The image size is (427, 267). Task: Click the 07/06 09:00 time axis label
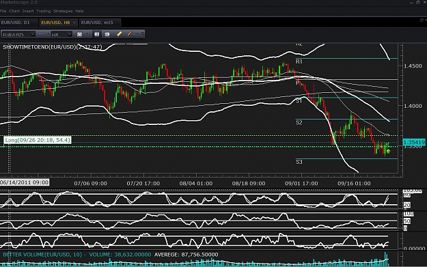[x=90, y=184]
